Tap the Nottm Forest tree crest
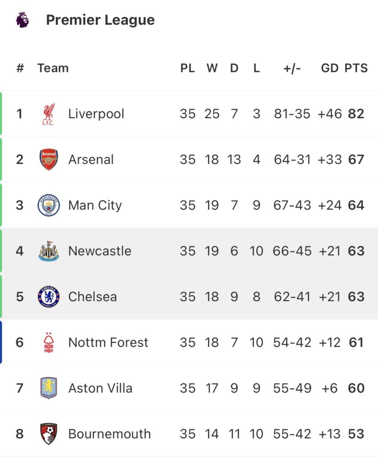The image size is (378, 457). tap(49, 342)
